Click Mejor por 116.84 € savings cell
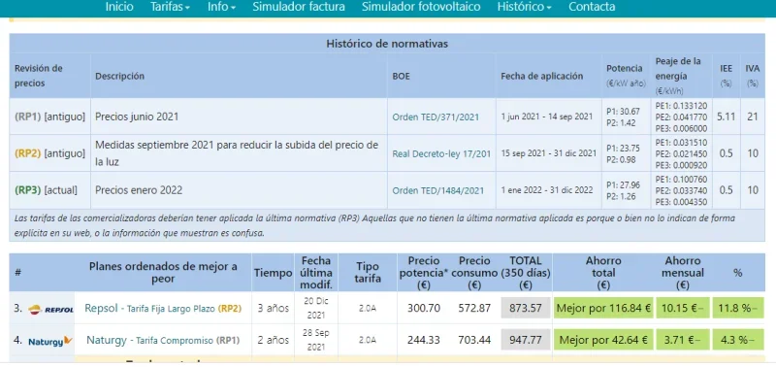 (x=603, y=308)
